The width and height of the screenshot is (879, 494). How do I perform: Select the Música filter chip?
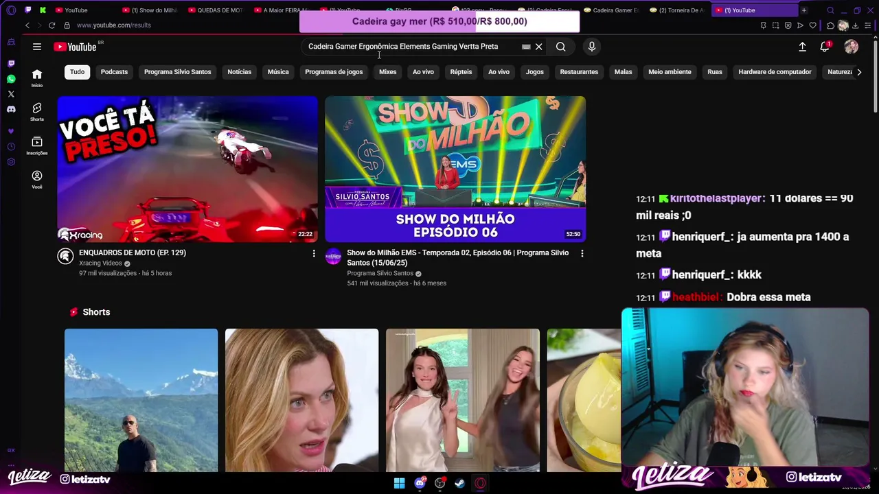[x=278, y=72]
